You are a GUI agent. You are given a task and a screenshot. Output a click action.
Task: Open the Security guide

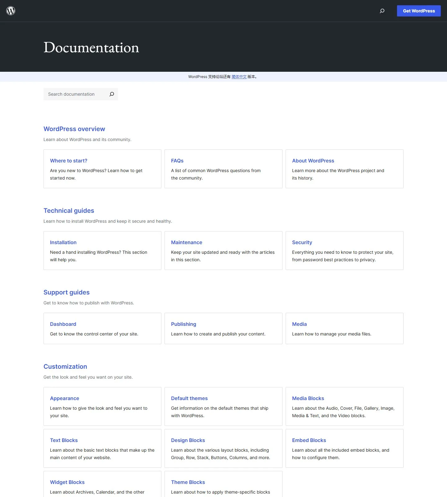coord(302,242)
